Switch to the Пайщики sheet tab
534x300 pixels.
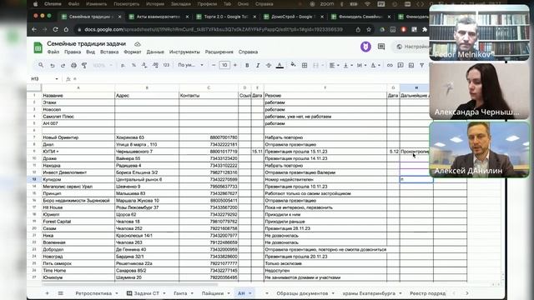point(213,293)
